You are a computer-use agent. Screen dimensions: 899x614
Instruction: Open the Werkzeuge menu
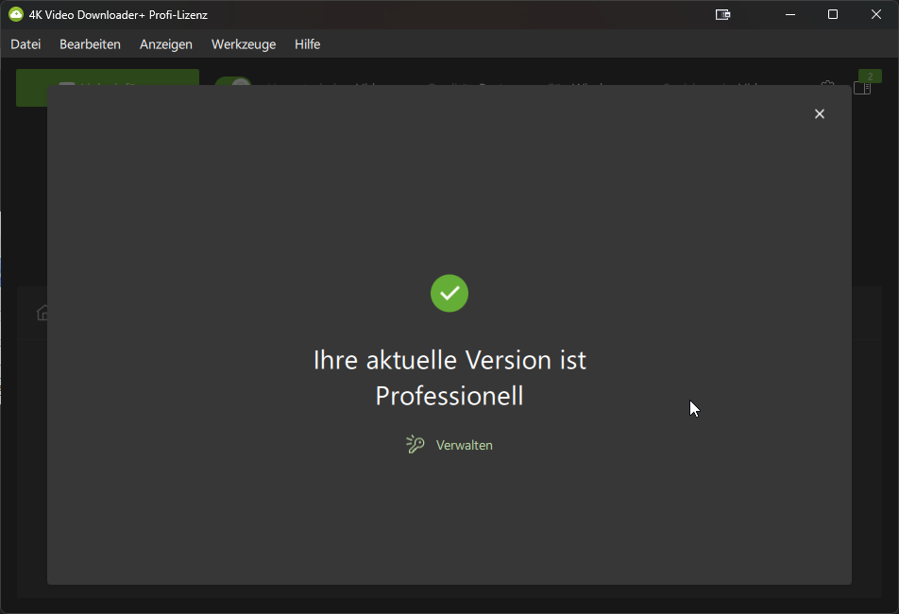(x=244, y=44)
